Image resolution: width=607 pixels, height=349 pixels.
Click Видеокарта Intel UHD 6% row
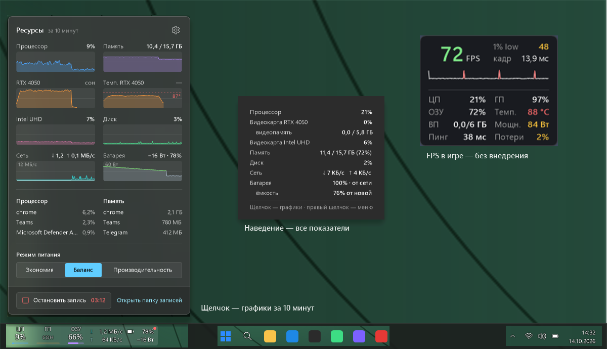pos(311,143)
